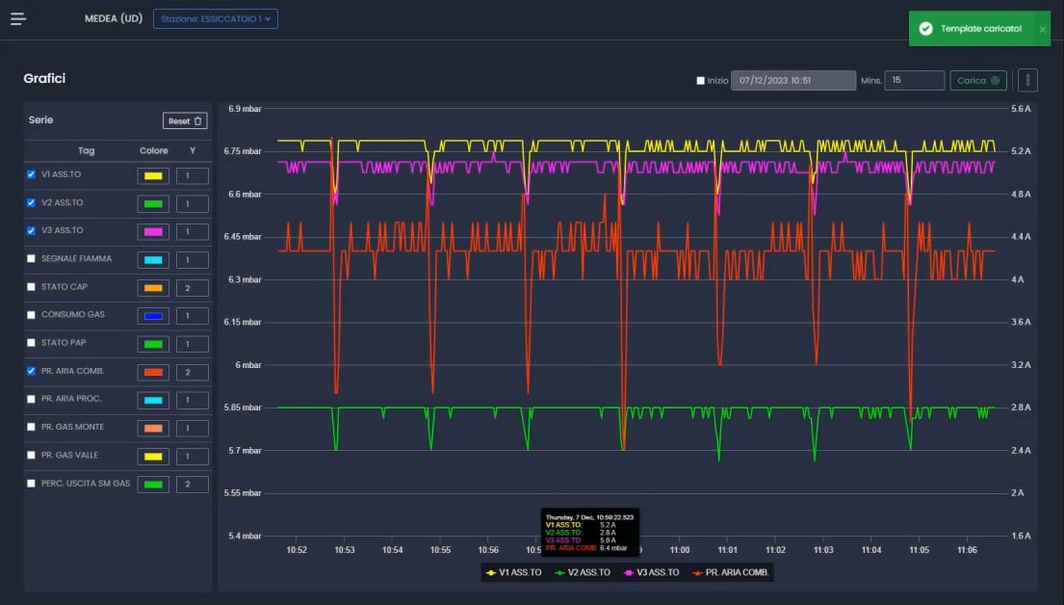
Task: Toggle PR. ARIA COMB. legend entry
Action: pos(731,572)
